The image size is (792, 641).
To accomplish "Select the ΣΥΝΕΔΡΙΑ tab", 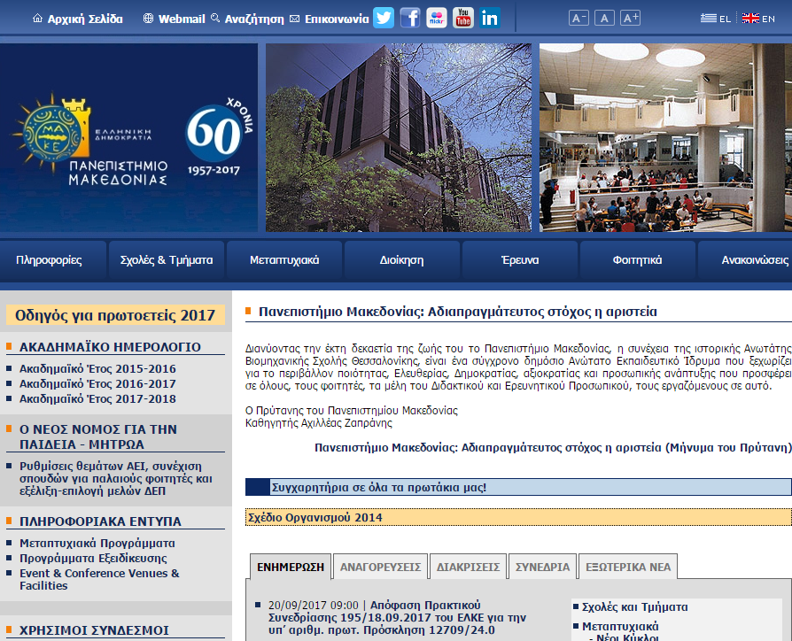I will click(x=542, y=567).
